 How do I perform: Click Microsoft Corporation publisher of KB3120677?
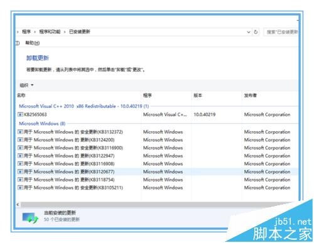pos(267,171)
